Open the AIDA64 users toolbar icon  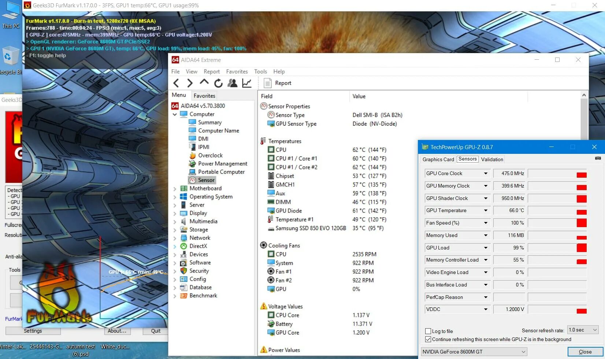click(232, 83)
